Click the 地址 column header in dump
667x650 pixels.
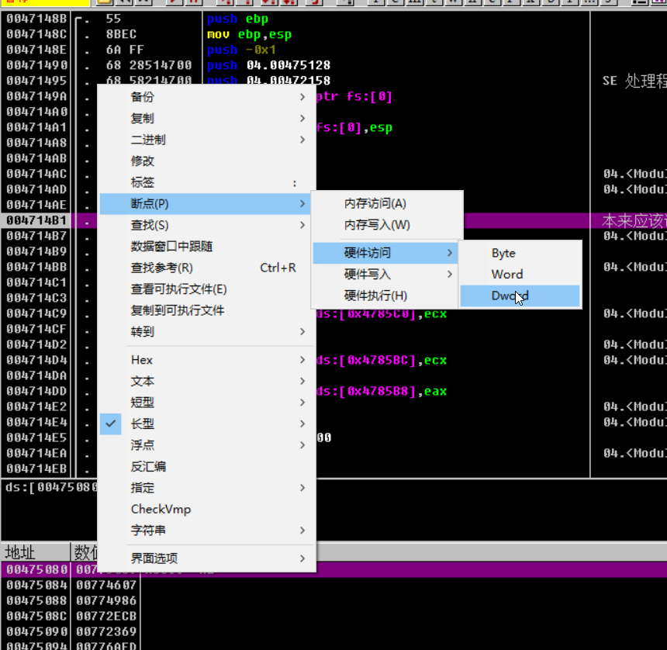pos(36,552)
